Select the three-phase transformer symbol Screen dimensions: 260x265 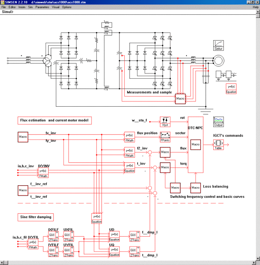pos(47,60)
